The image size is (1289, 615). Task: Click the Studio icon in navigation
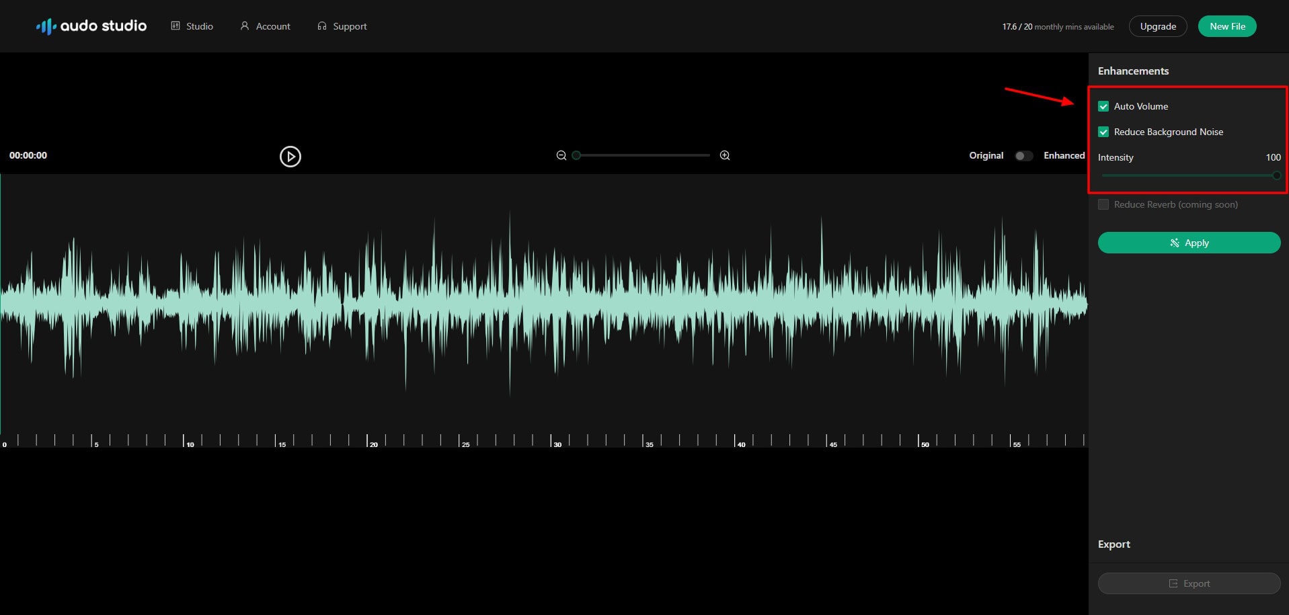[x=175, y=26]
